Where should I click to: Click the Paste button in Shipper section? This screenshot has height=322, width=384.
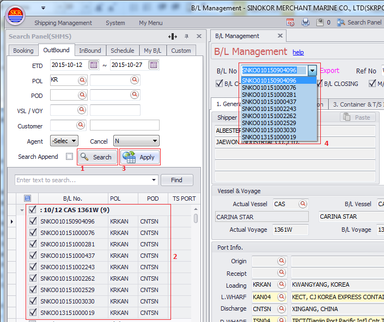[357, 117]
